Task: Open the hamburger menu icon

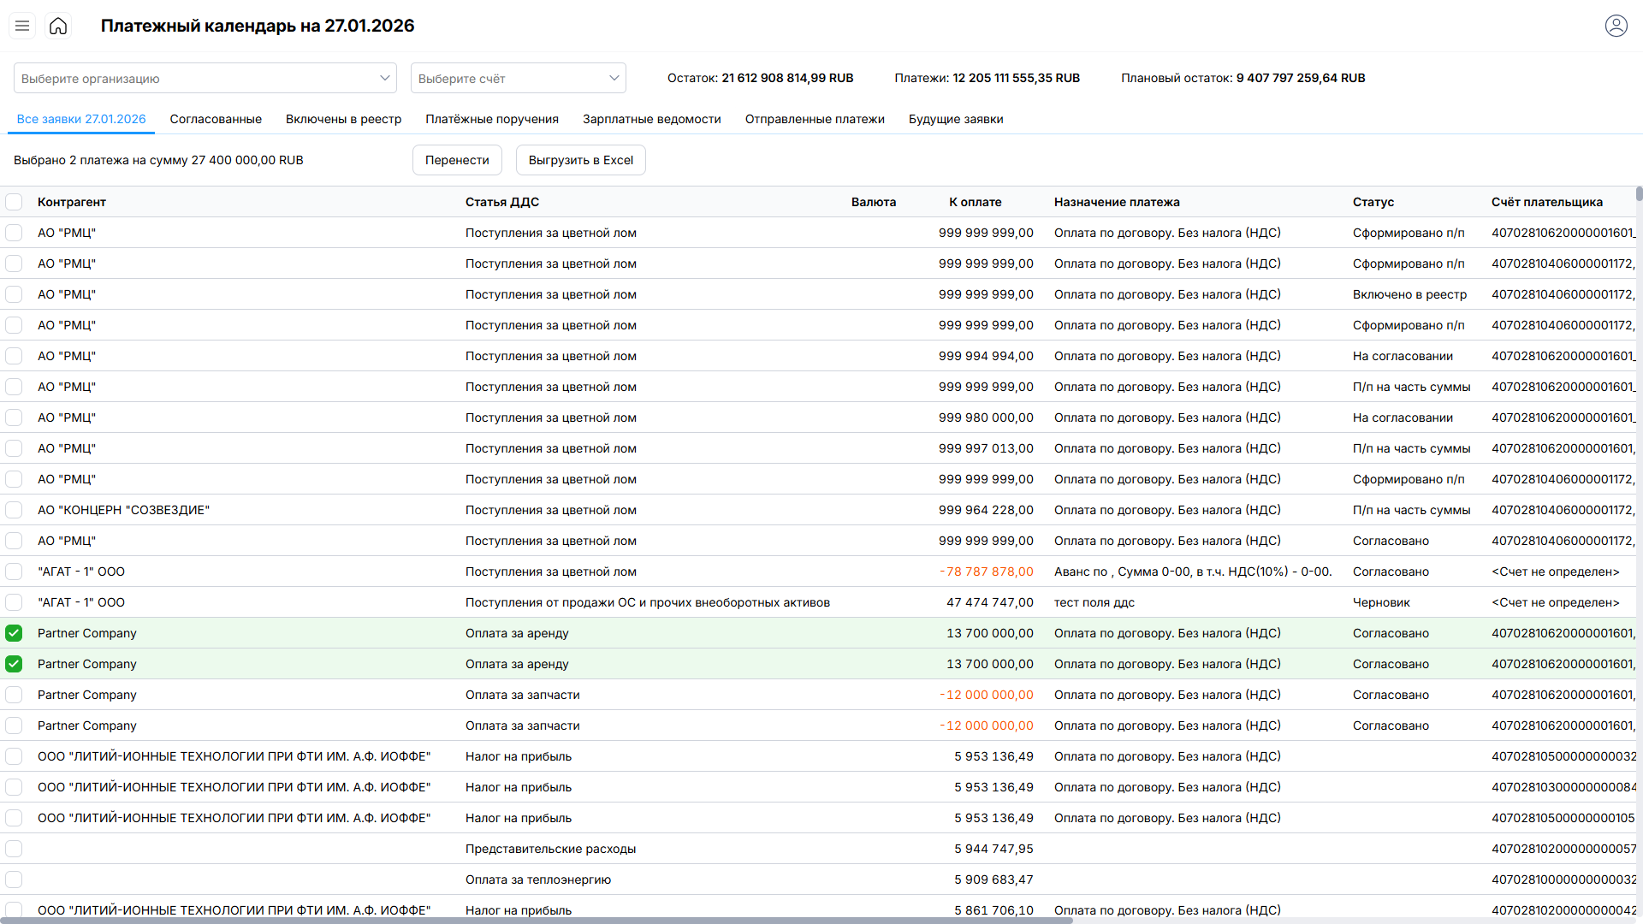Action: pyautogui.click(x=22, y=26)
